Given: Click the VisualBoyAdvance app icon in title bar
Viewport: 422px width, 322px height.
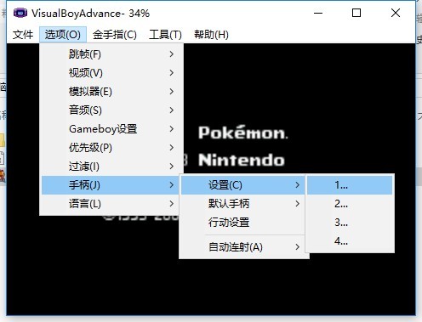Looking at the screenshot, I should point(20,13).
